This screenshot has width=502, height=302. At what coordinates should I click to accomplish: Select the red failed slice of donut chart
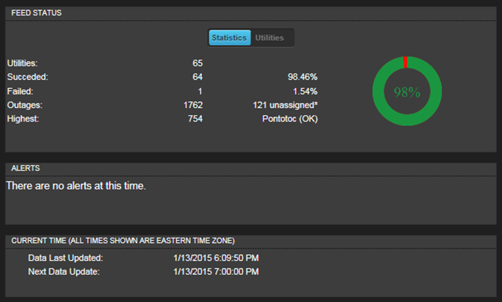(x=405, y=62)
